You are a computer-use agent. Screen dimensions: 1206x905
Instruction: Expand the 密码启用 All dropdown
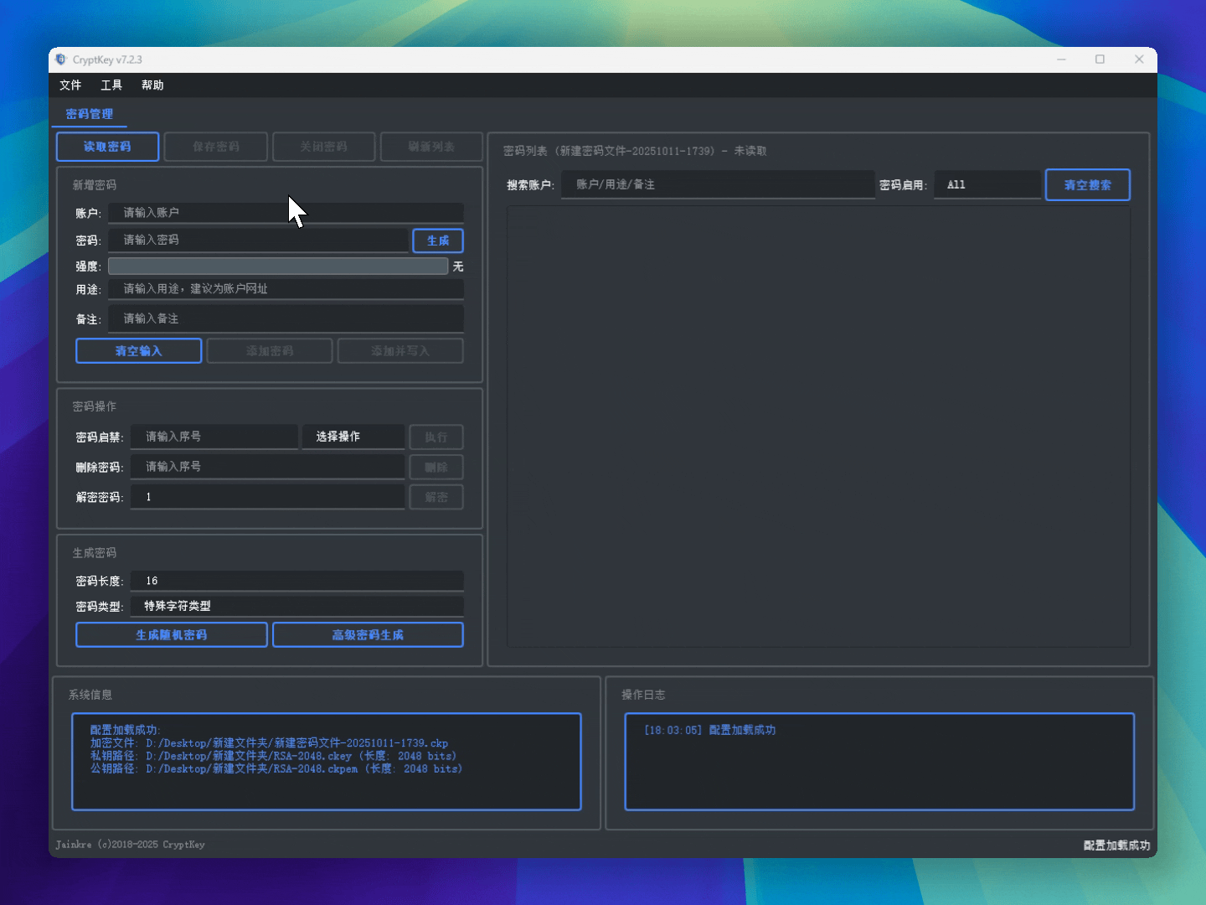coord(987,185)
